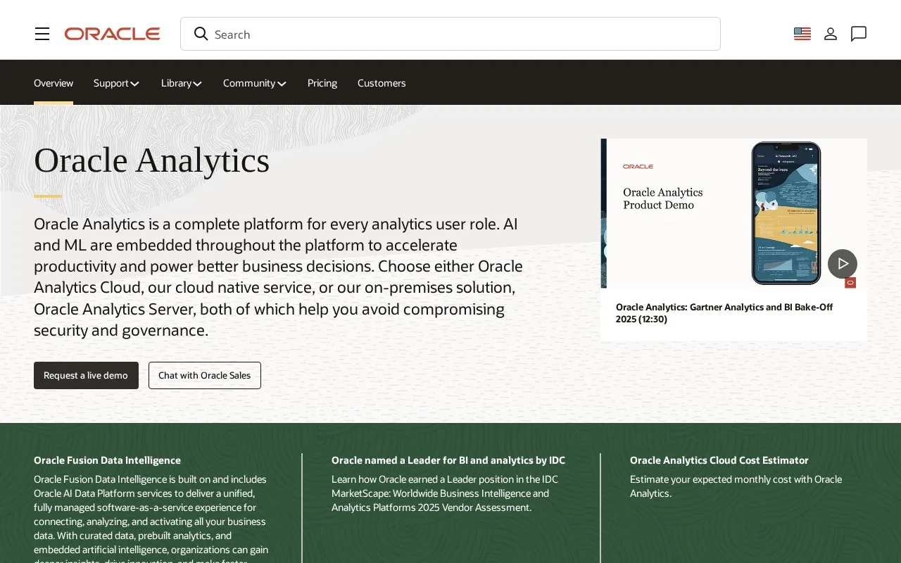Go to the Pricing page
The width and height of the screenshot is (901, 563).
click(x=322, y=83)
